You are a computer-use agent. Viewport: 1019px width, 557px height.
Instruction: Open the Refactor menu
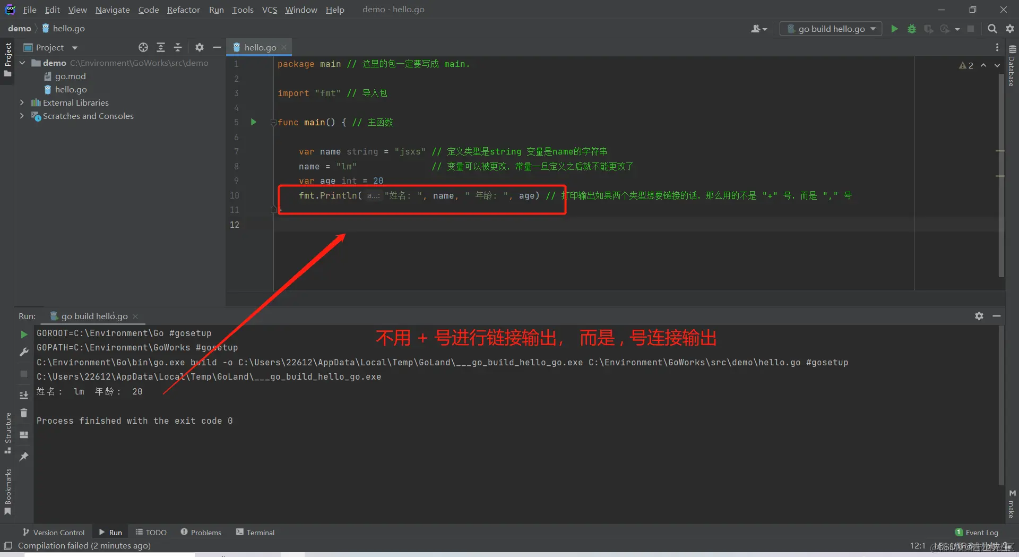click(183, 10)
